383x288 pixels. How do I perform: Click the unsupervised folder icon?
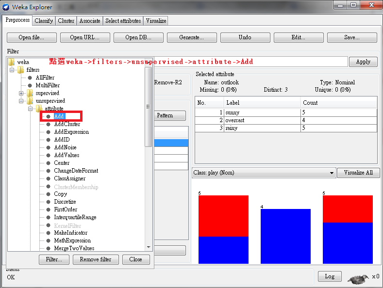[x=30, y=101]
